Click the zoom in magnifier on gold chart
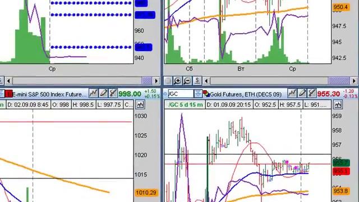Screen dimensions: 359x202 [x=178, y=81]
